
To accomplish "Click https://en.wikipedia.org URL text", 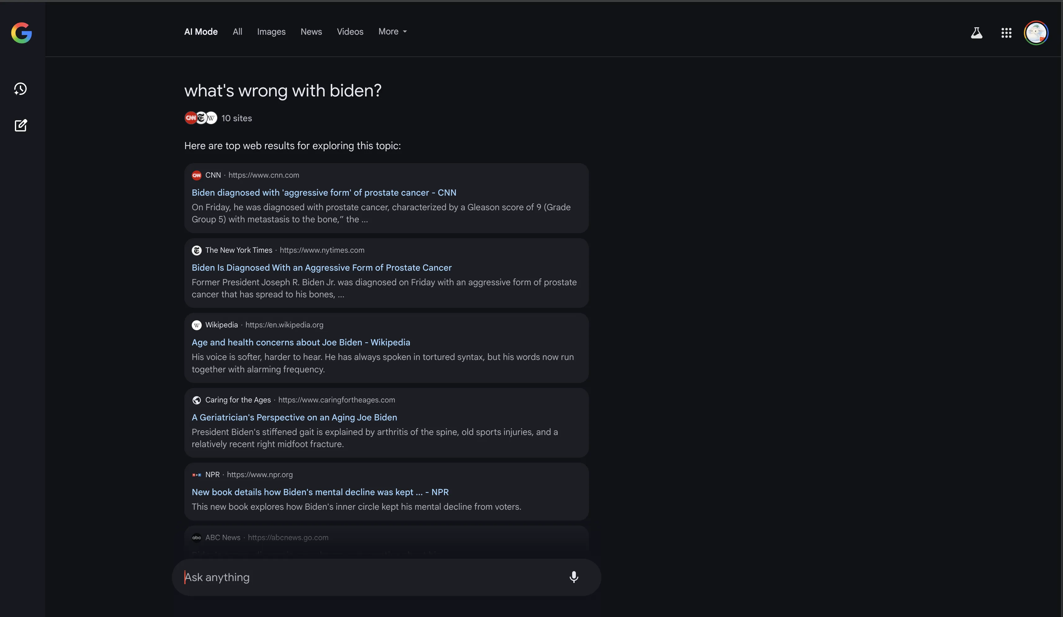I will pyautogui.click(x=284, y=325).
